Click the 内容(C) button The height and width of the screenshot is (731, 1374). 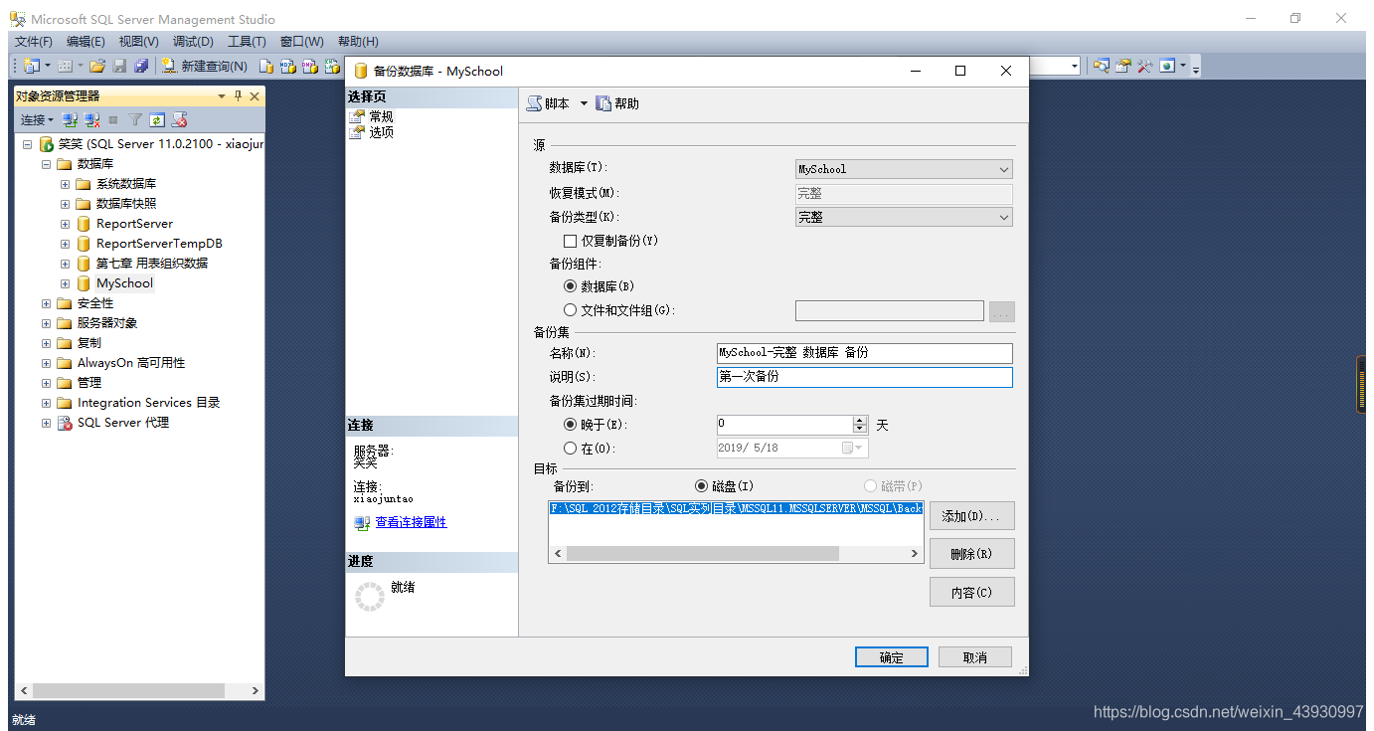pos(972,592)
